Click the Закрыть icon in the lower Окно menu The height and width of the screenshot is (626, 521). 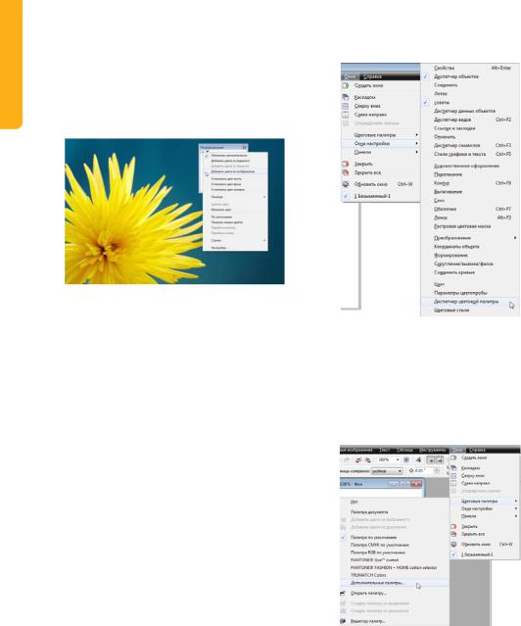click(x=453, y=527)
